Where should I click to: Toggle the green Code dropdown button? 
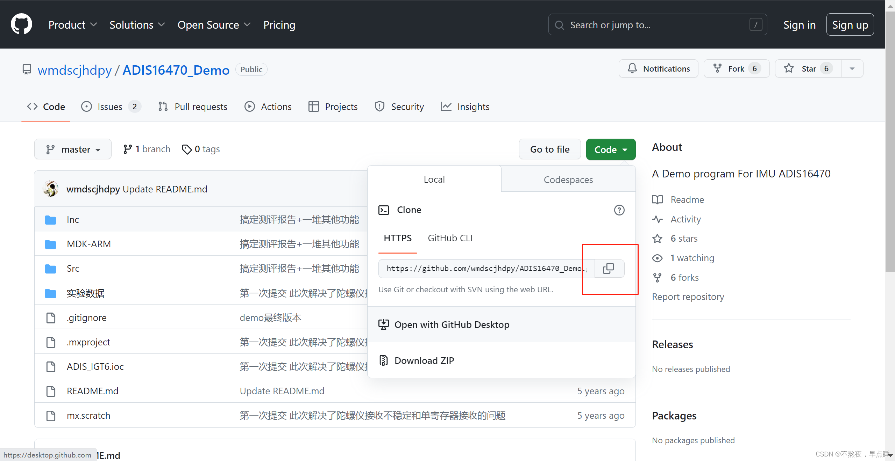611,149
